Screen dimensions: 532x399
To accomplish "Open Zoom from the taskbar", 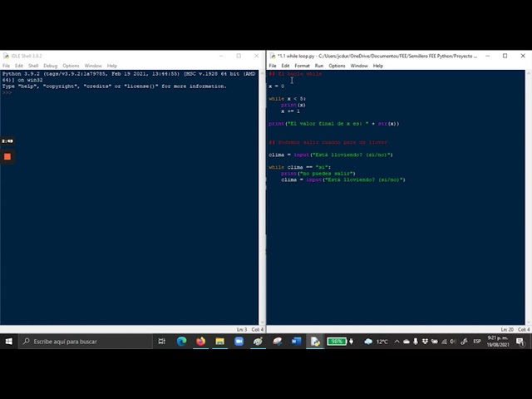I will point(239,342).
